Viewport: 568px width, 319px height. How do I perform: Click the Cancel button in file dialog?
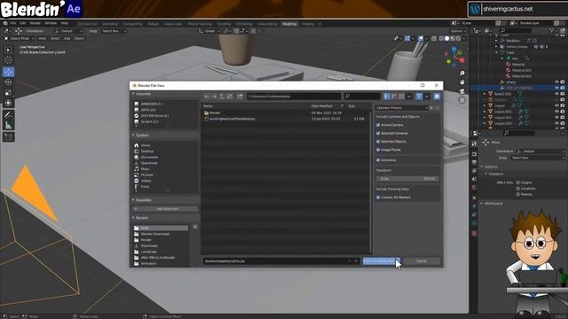pyautogui.click(x=422, y=261)
